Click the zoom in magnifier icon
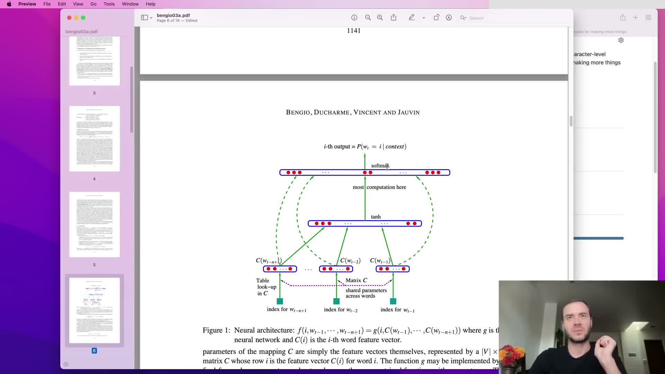 380,18
